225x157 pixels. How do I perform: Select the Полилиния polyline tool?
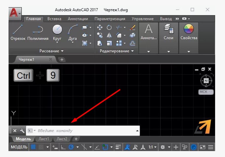[38, 32]
